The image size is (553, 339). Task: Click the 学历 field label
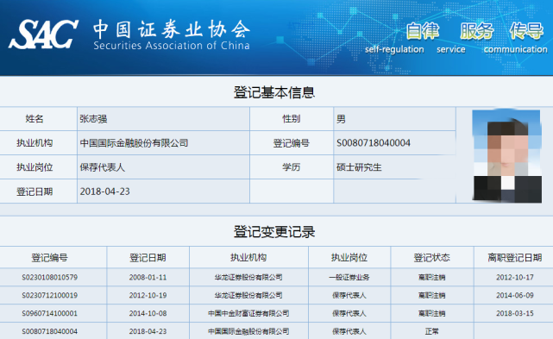[x=292, y=167]
